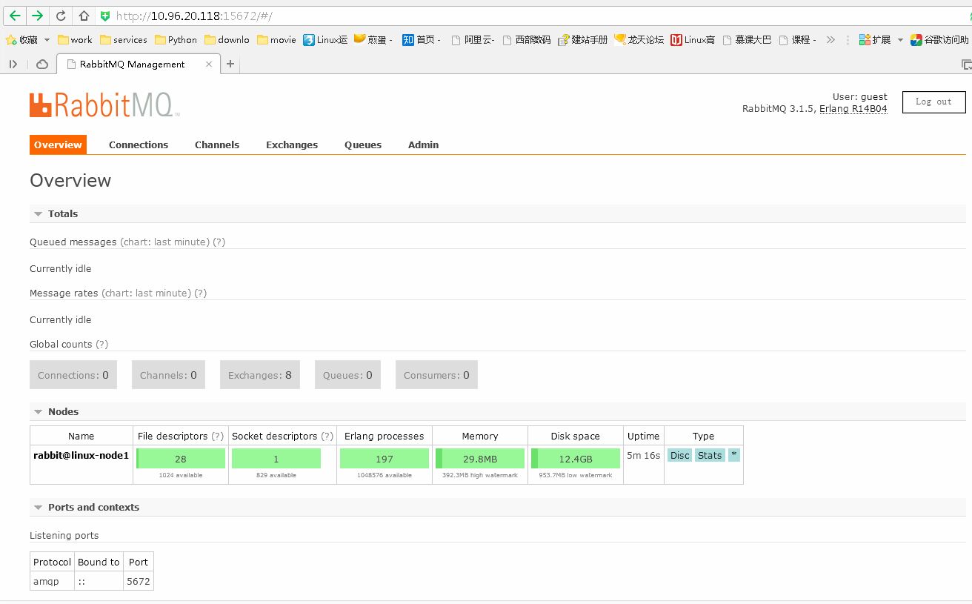Expand the dropdown arrow next to 扩展
Image resolution: width=972 pixels, height=604 pixels.
pos(900,40)
